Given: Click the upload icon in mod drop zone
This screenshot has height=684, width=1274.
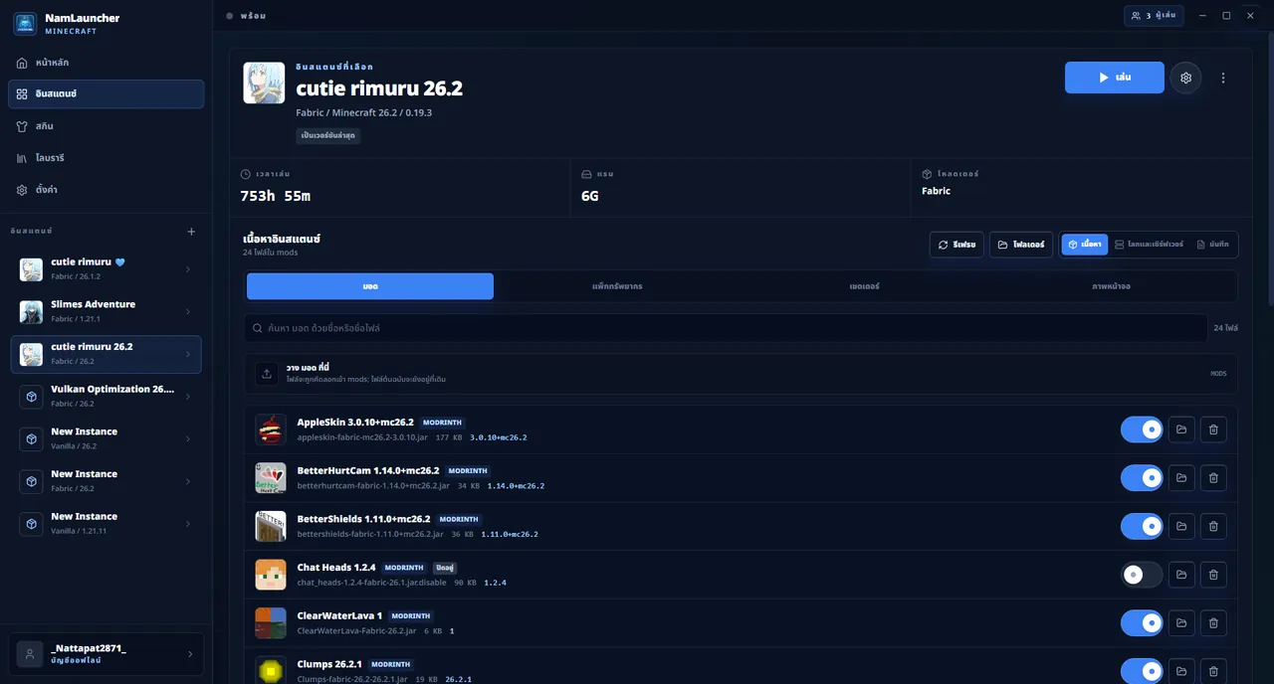Looking at the screenshot, I should coord(266,374).
